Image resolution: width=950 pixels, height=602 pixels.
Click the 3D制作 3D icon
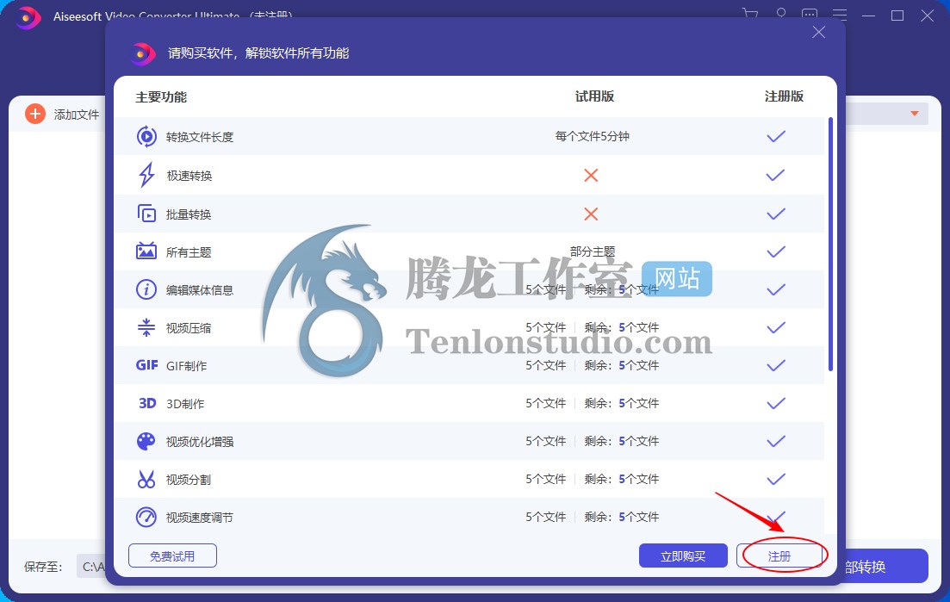[147, 403]
